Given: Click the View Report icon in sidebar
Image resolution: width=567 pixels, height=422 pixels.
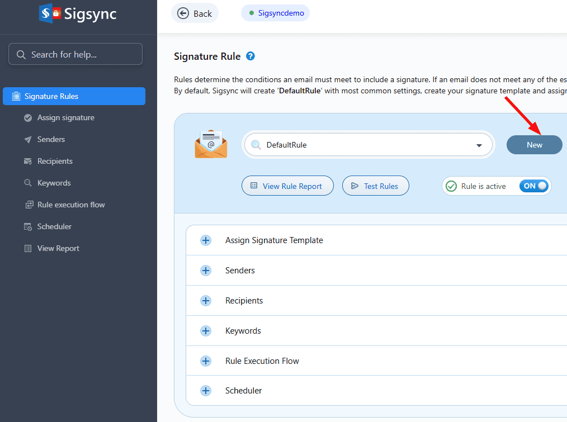Looking at the screenshot, I should click(28, 249).
